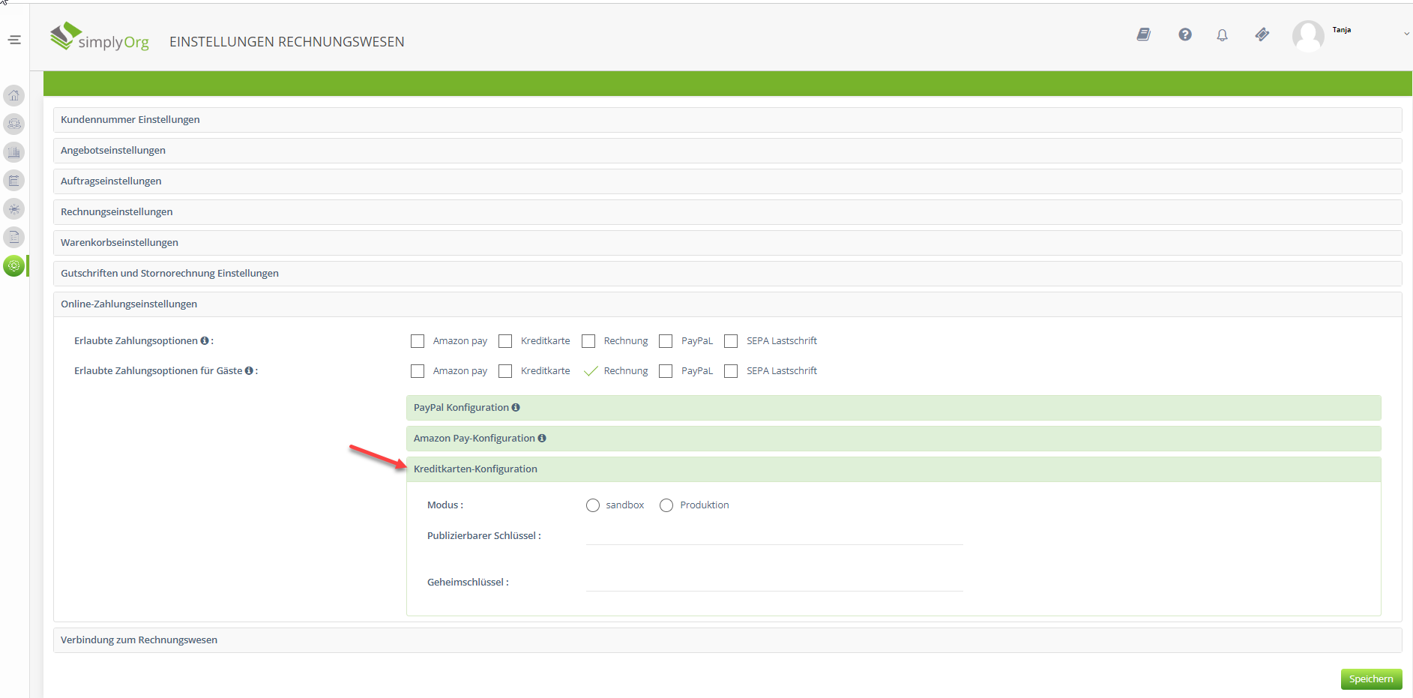Click the ticket icon in the header
1413x698 pixels.
tap(1262, 34)
